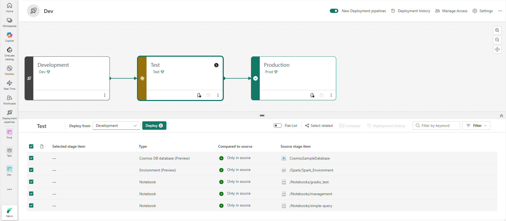This screenshot has height=221, width=506.
Task: Uncheck the CosmosSampleDatabase row checkbox
Action: pyautogui.click(x=31, y=158)
